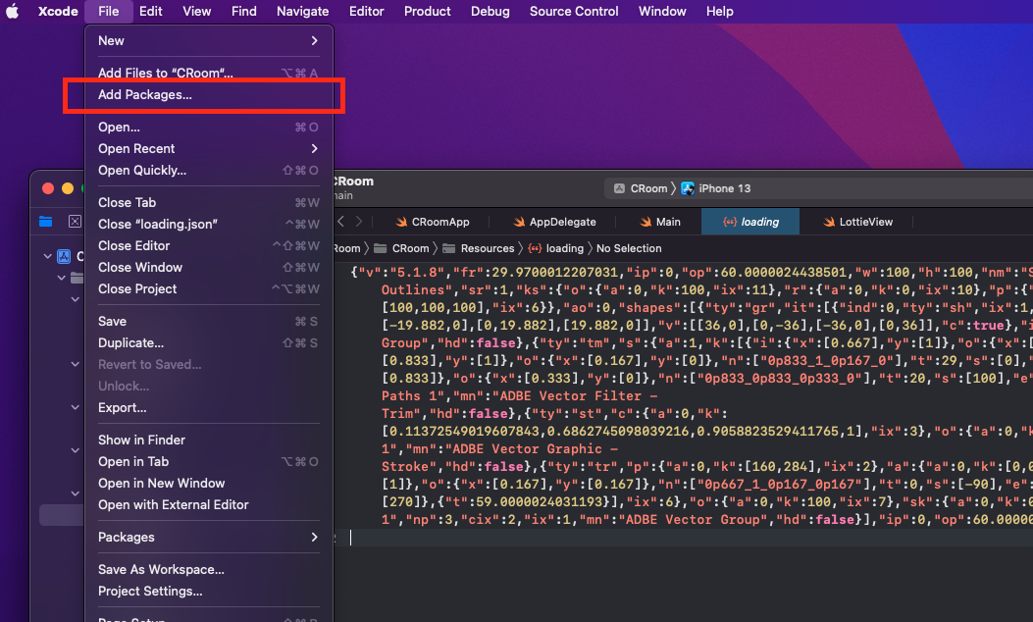The height and width of the screenshot is (622, 1033).
Task: Collapse the root project disclosure chevron
Action: tap(47, 256)
